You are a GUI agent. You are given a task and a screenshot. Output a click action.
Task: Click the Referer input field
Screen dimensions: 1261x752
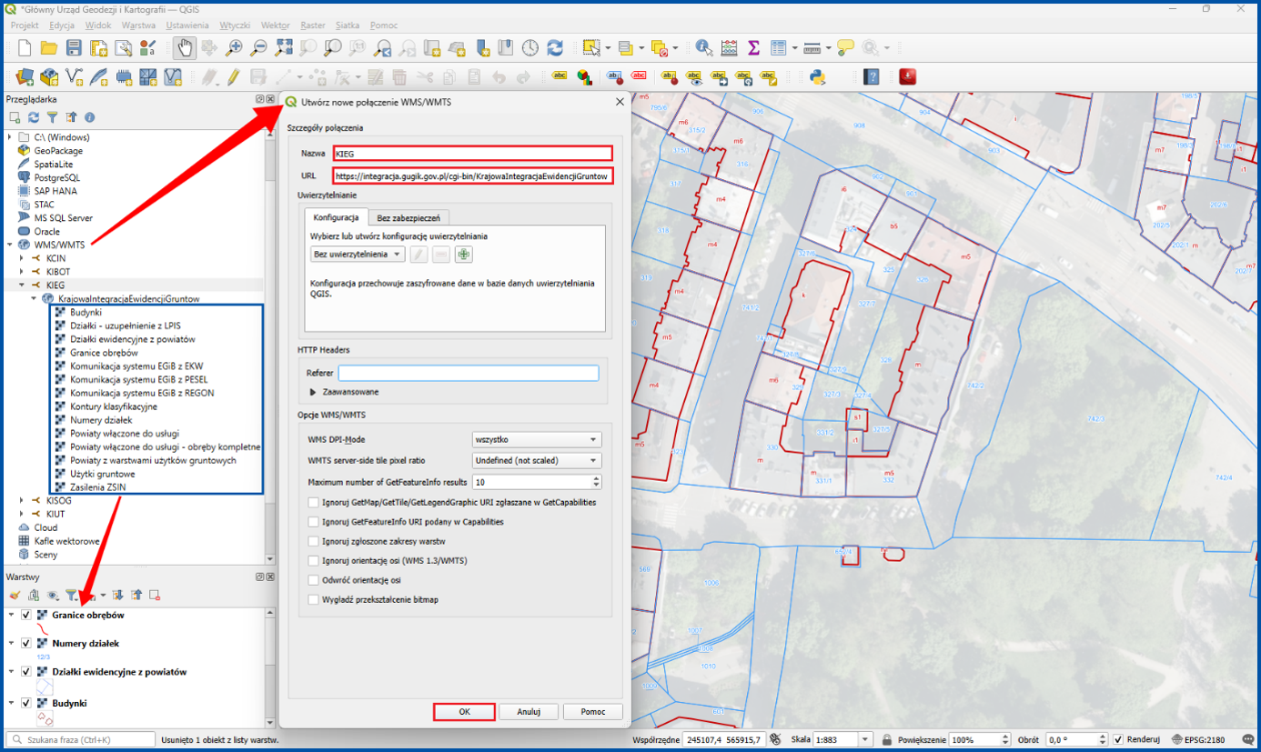(x=469, y=373)
